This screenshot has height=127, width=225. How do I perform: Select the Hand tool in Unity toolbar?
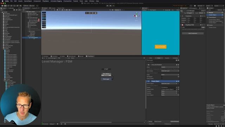tap(2, 6)
